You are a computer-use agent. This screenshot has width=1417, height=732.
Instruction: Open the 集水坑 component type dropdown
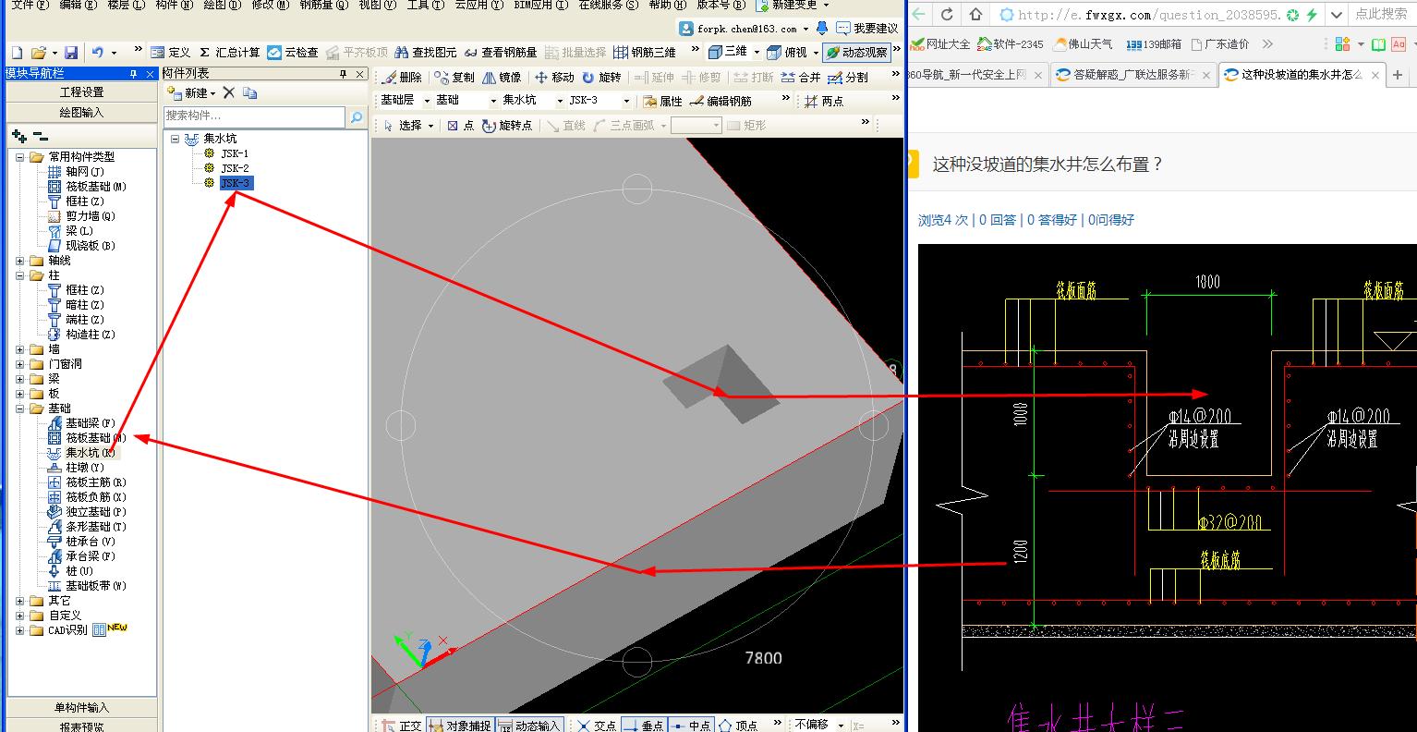tap(561, 100)
